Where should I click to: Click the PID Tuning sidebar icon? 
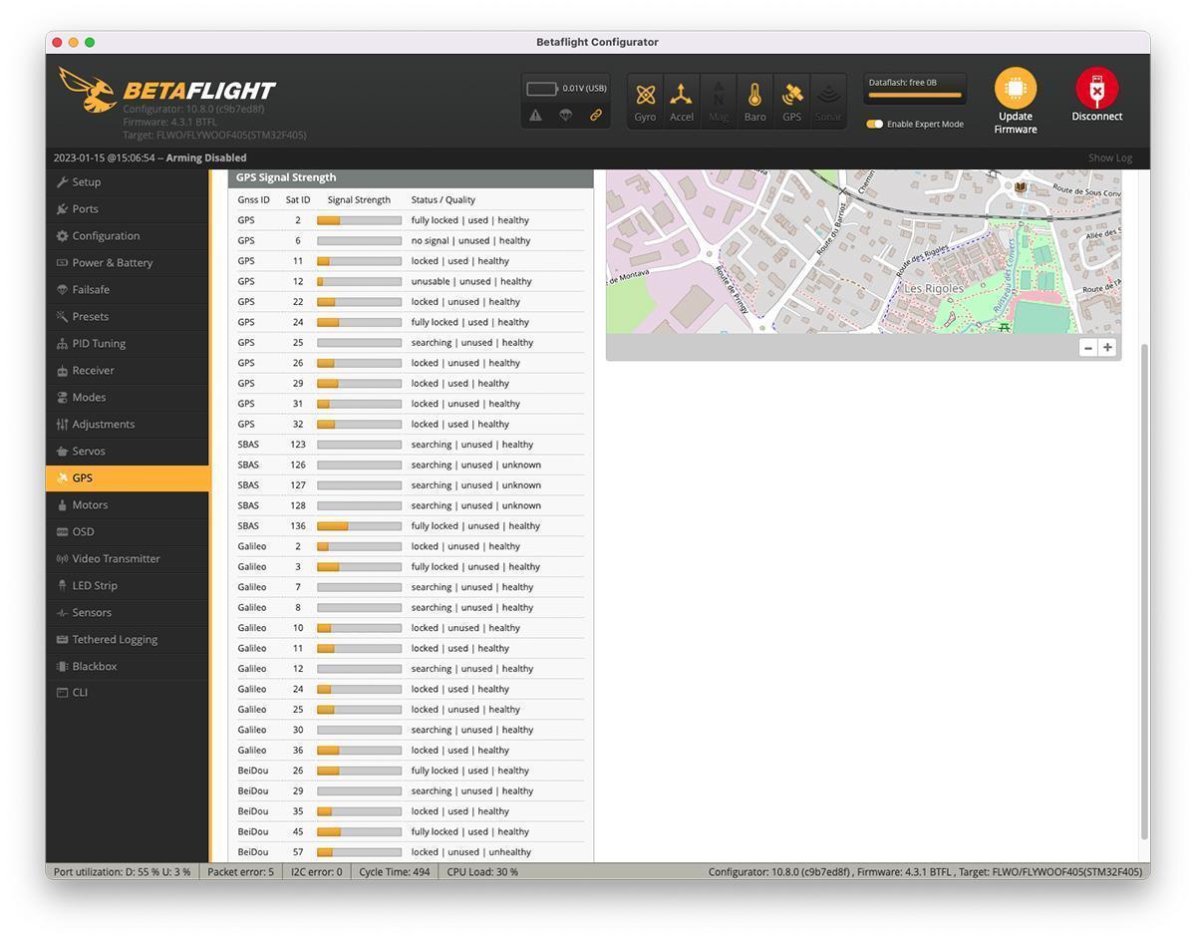tap(62, 344)
